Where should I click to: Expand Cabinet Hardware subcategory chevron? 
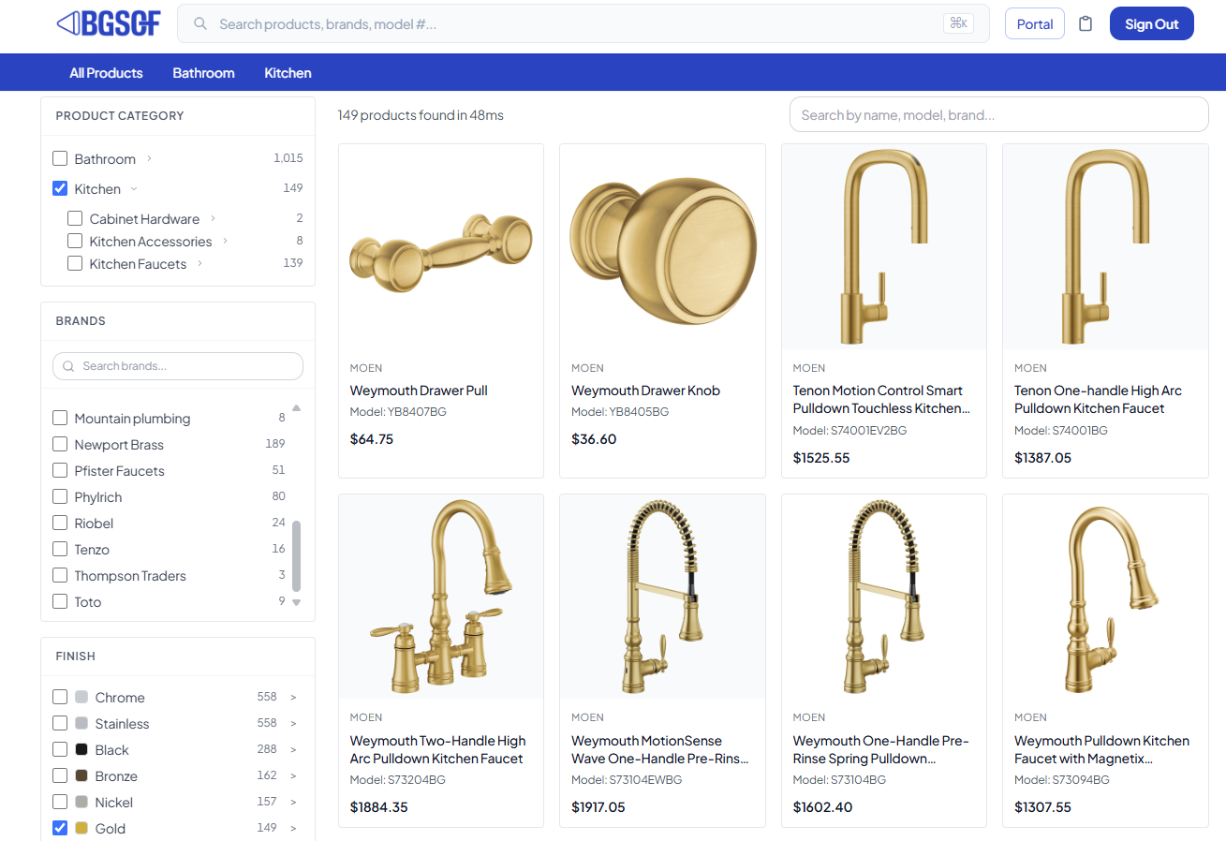[213, 218]
